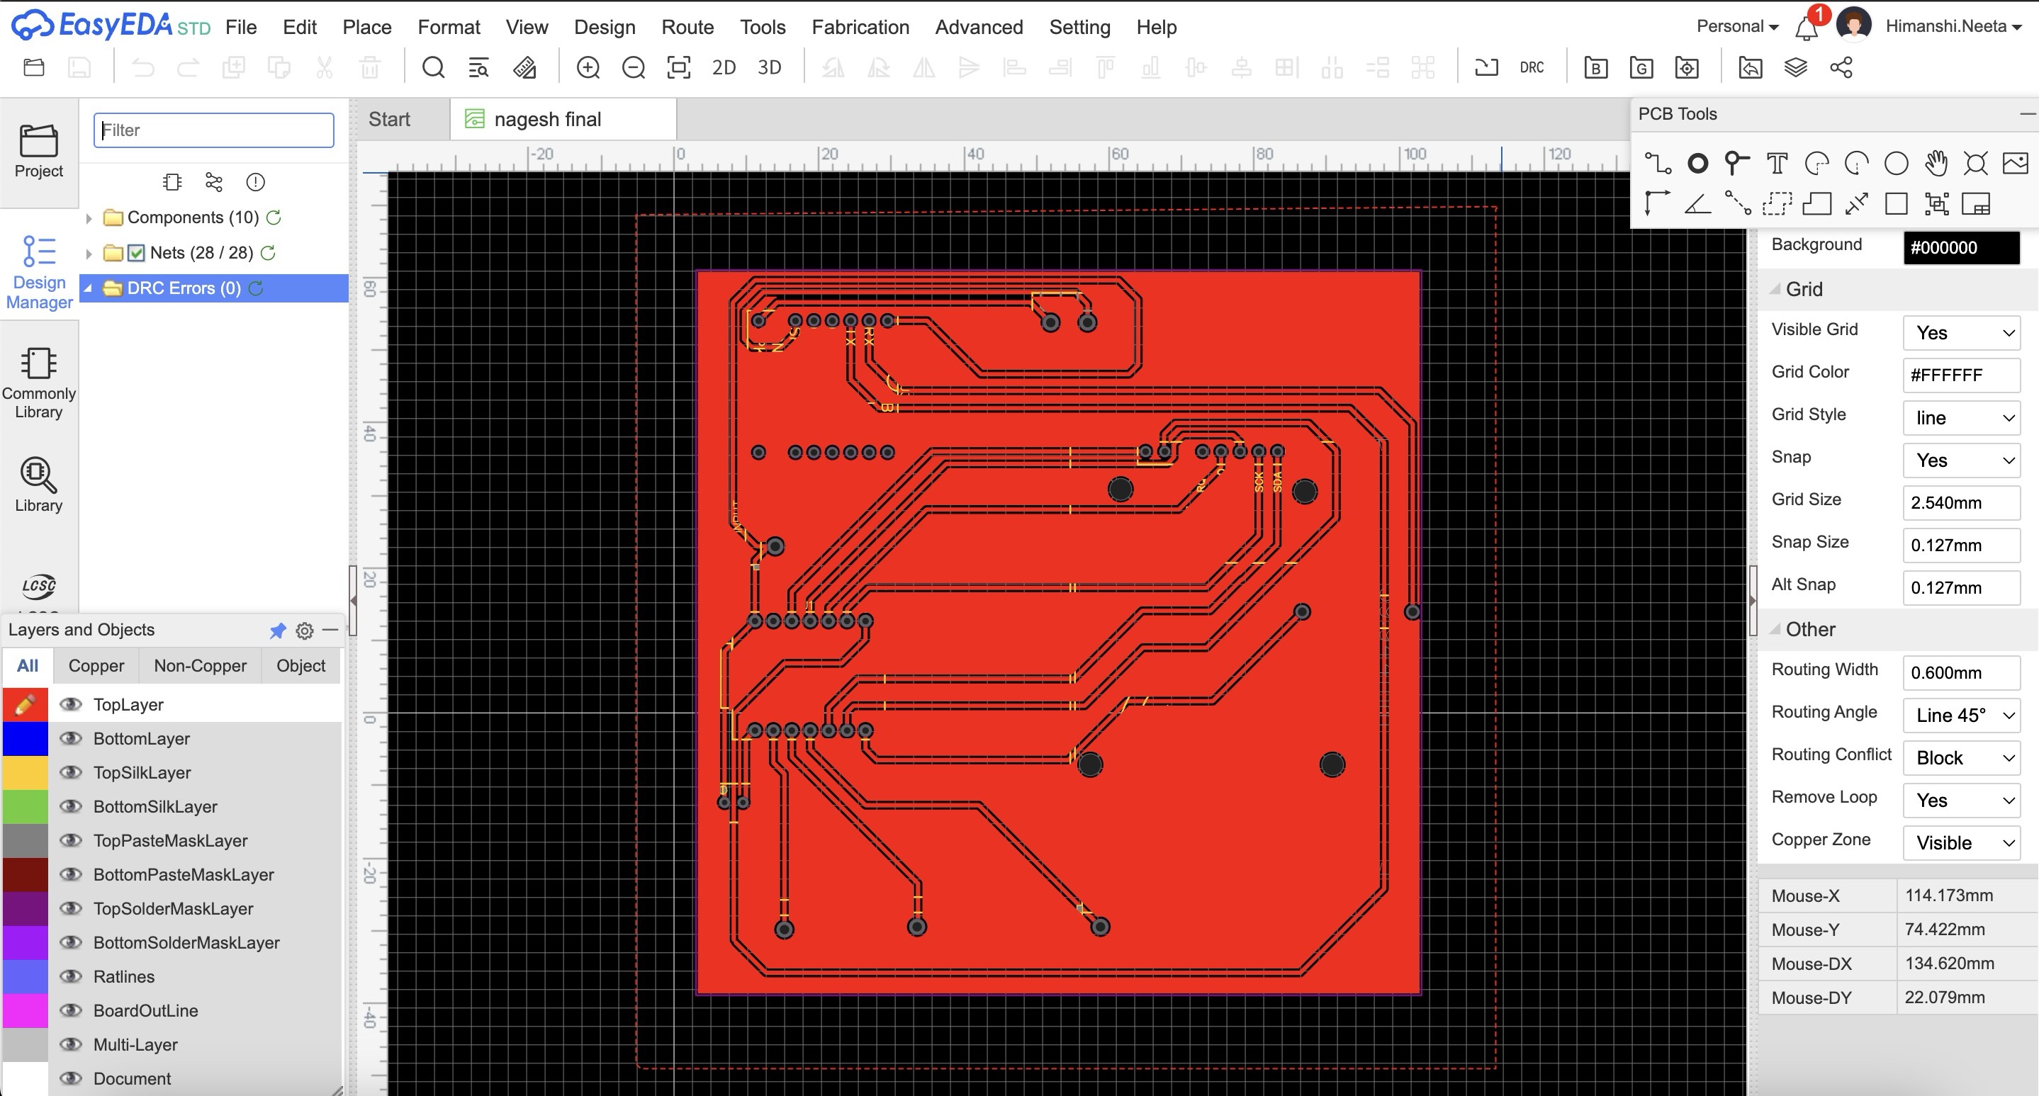Select the Protractor angle tool

(1697, 204)
